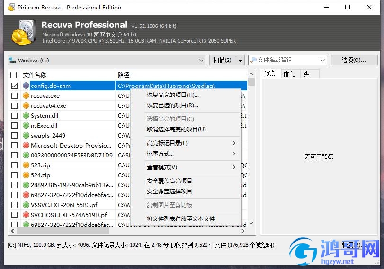Image resolution: width=384 pixels, height=269 pixels.
Task: Click the red status dot for SVCHOST.EXE-574A519D.pf
Action: coord(26,215)
